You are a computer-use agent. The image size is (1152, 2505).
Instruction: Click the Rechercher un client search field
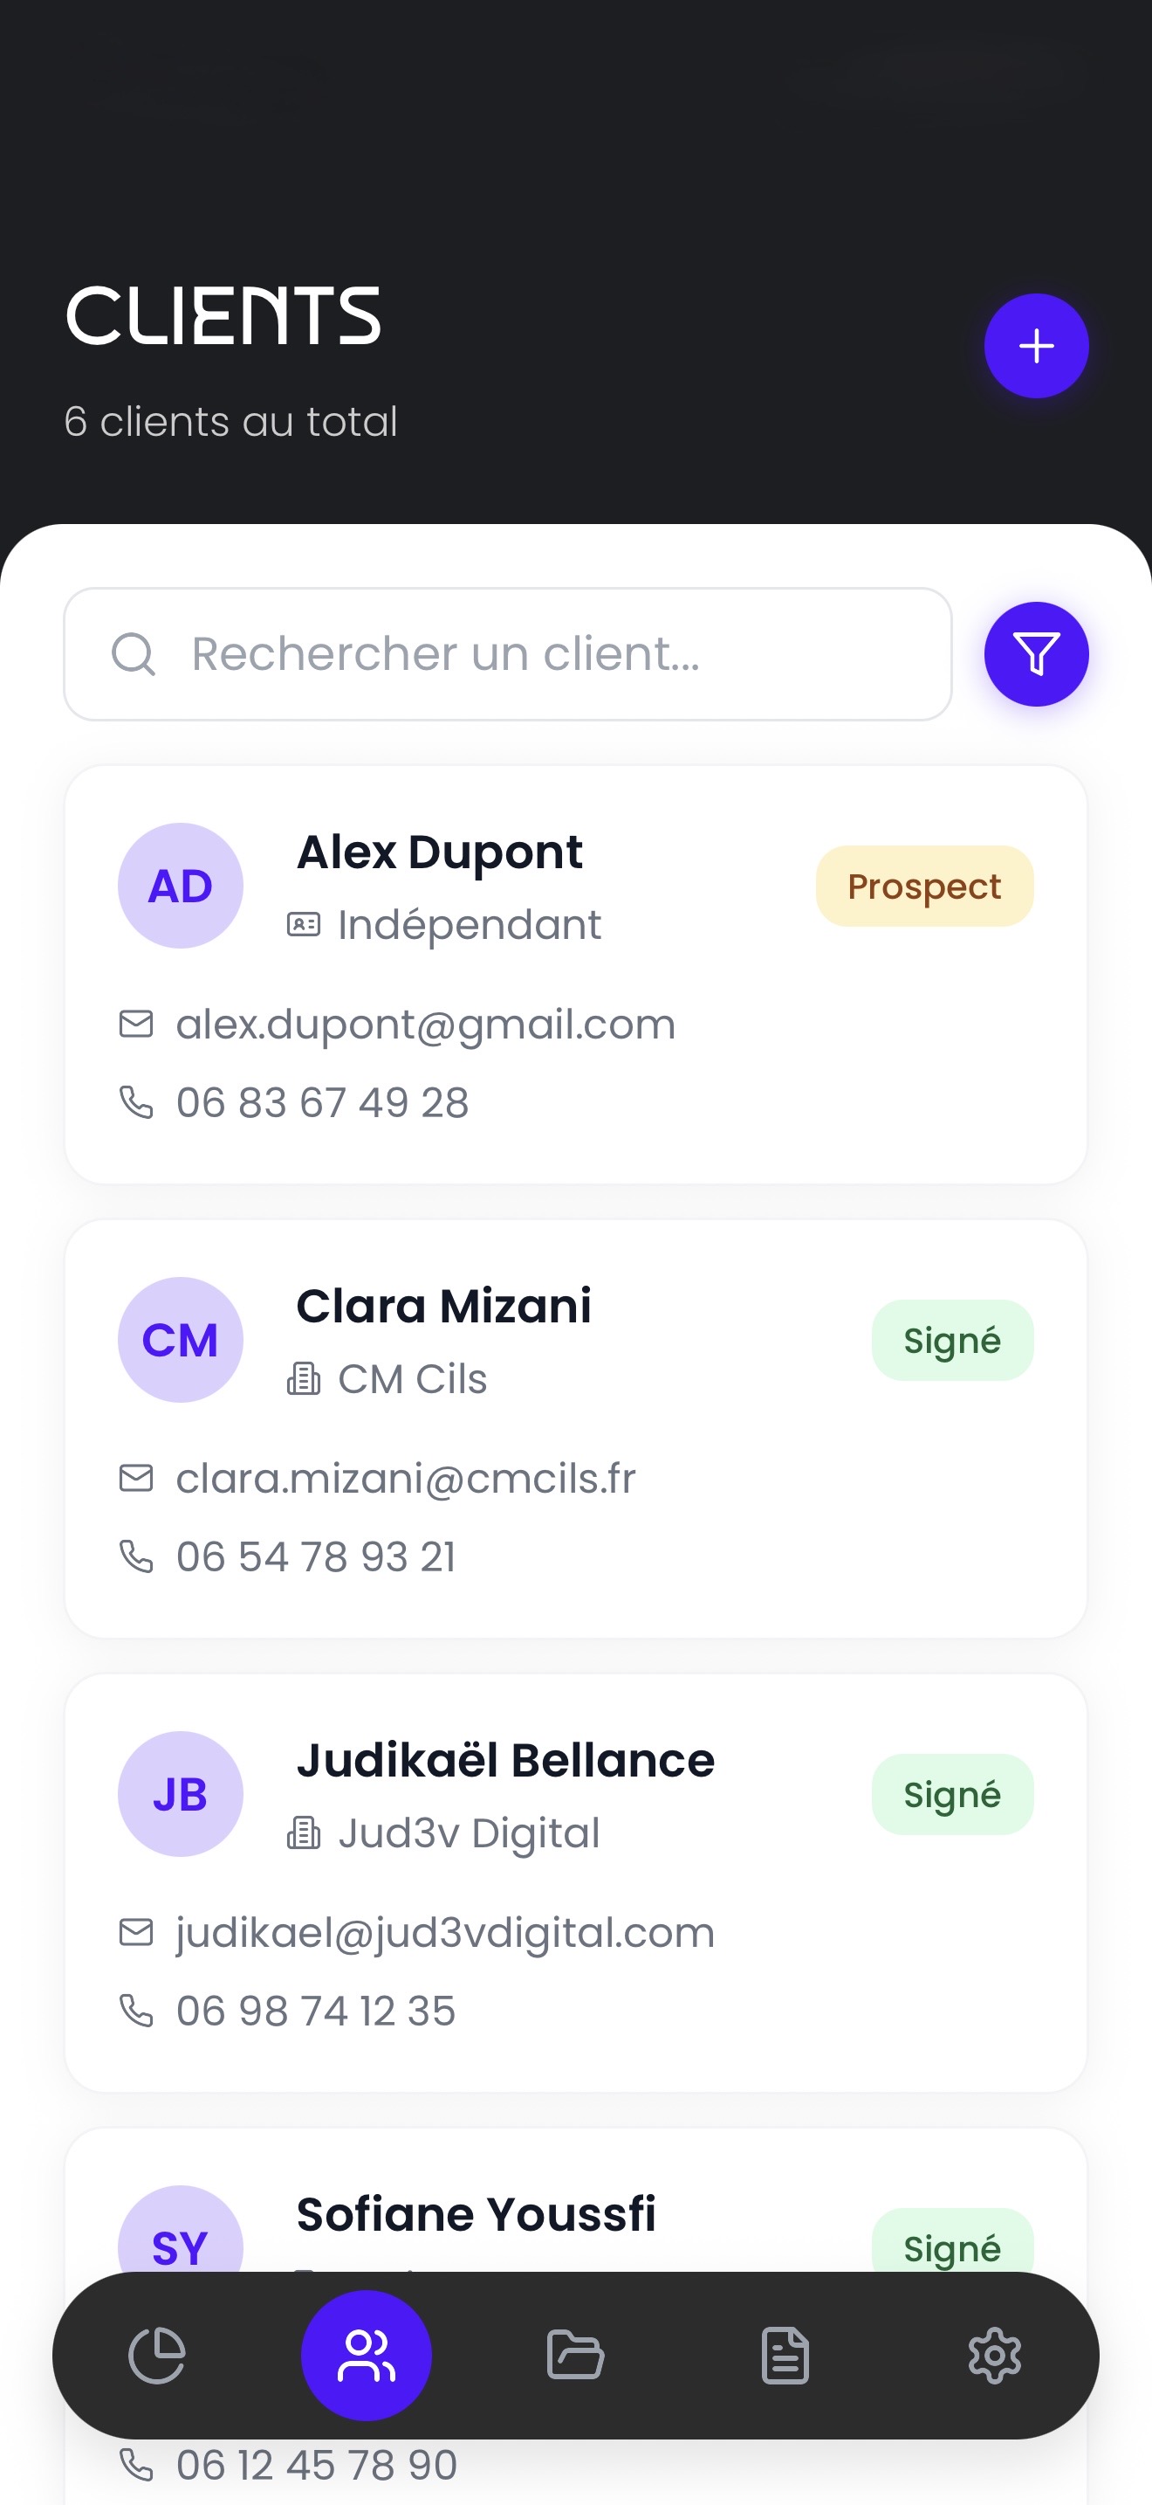[507, 653]
